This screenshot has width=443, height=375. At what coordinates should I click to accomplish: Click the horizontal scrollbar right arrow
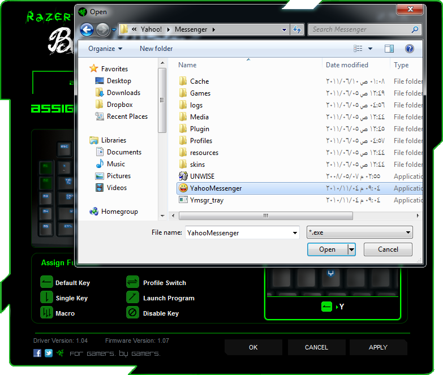[x=418, y=215]
